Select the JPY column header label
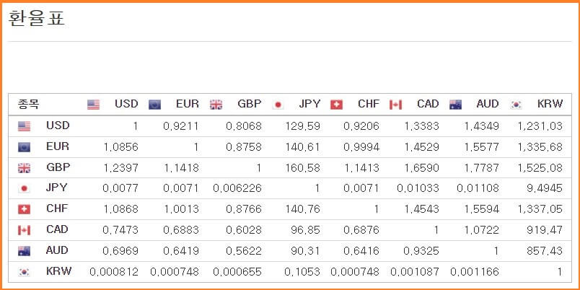The image size is (580, 290). 309,104
